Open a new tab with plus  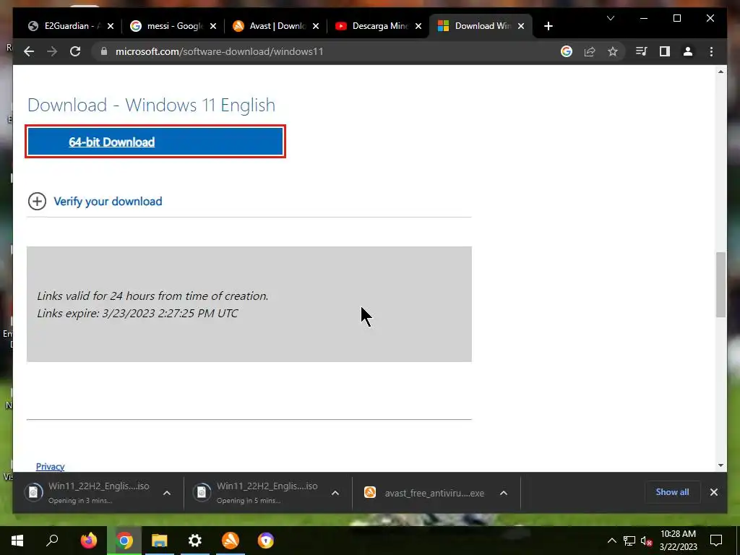(x=548, y=26)
